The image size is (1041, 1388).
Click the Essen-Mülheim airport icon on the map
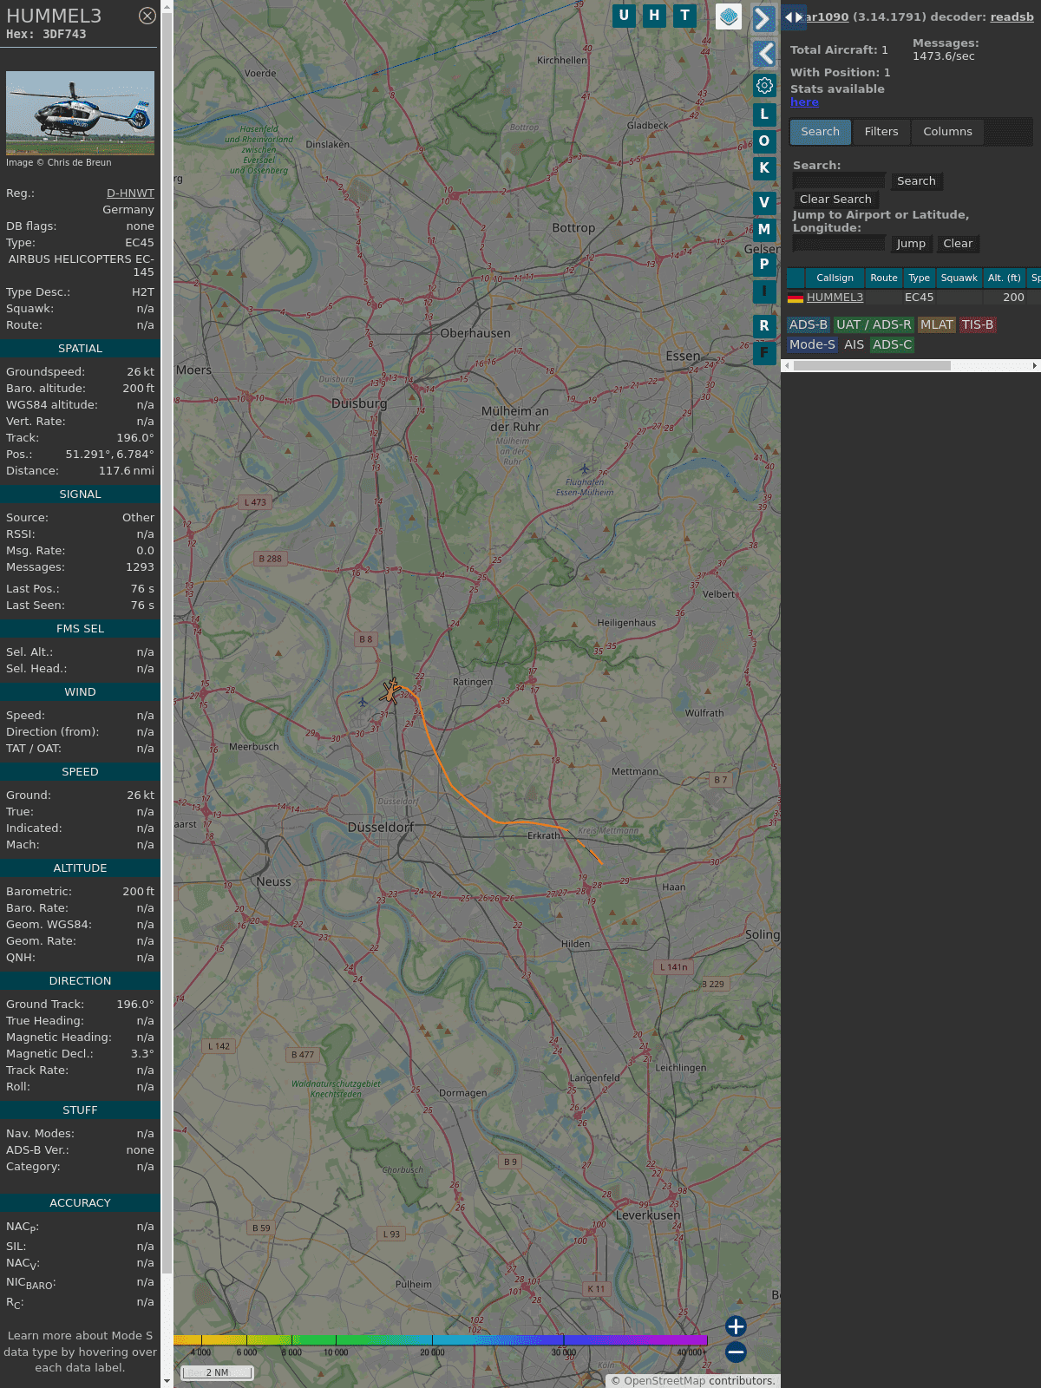pyautogui.click(x=585, y=469)
